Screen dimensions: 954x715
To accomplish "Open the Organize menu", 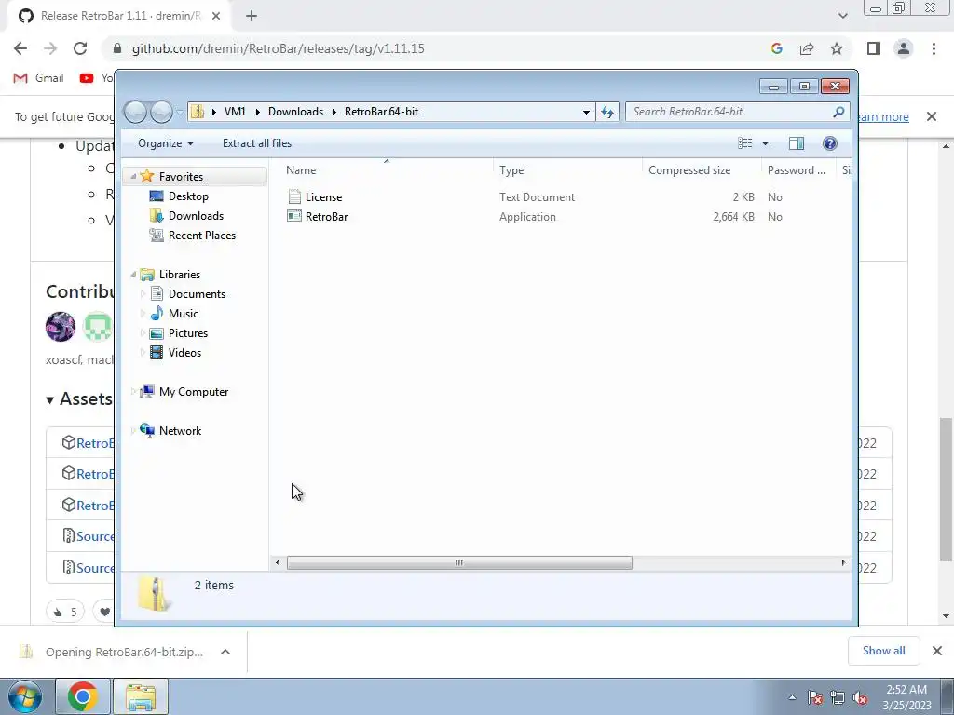I will (x=166, y=143).
